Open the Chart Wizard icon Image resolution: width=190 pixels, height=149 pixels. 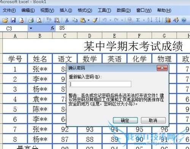(x=168, y=20)
